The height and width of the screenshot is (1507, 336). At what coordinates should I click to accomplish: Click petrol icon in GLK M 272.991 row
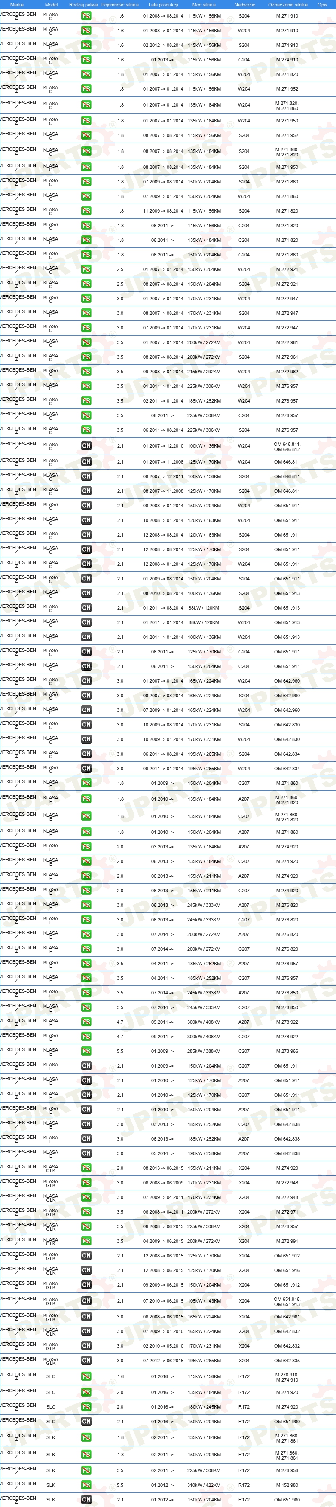pos(86,1242)
